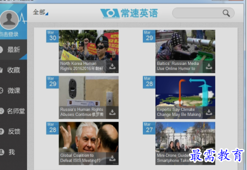Download the Global Coalition to Defeat ISIS article
Viewport: 247px width, 170px height.
113,158
